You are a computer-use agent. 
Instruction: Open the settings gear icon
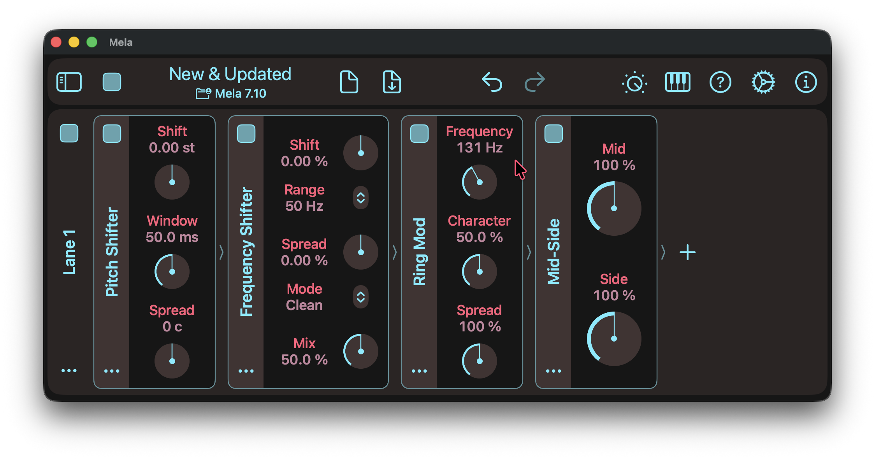(763, 82)
